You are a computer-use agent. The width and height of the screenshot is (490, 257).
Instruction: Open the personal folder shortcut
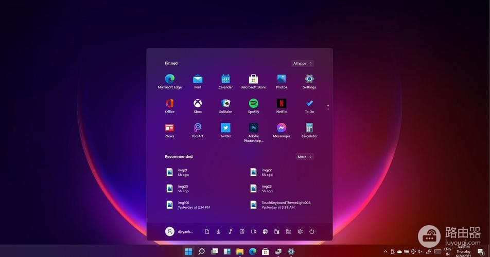[x=277, y=231]
